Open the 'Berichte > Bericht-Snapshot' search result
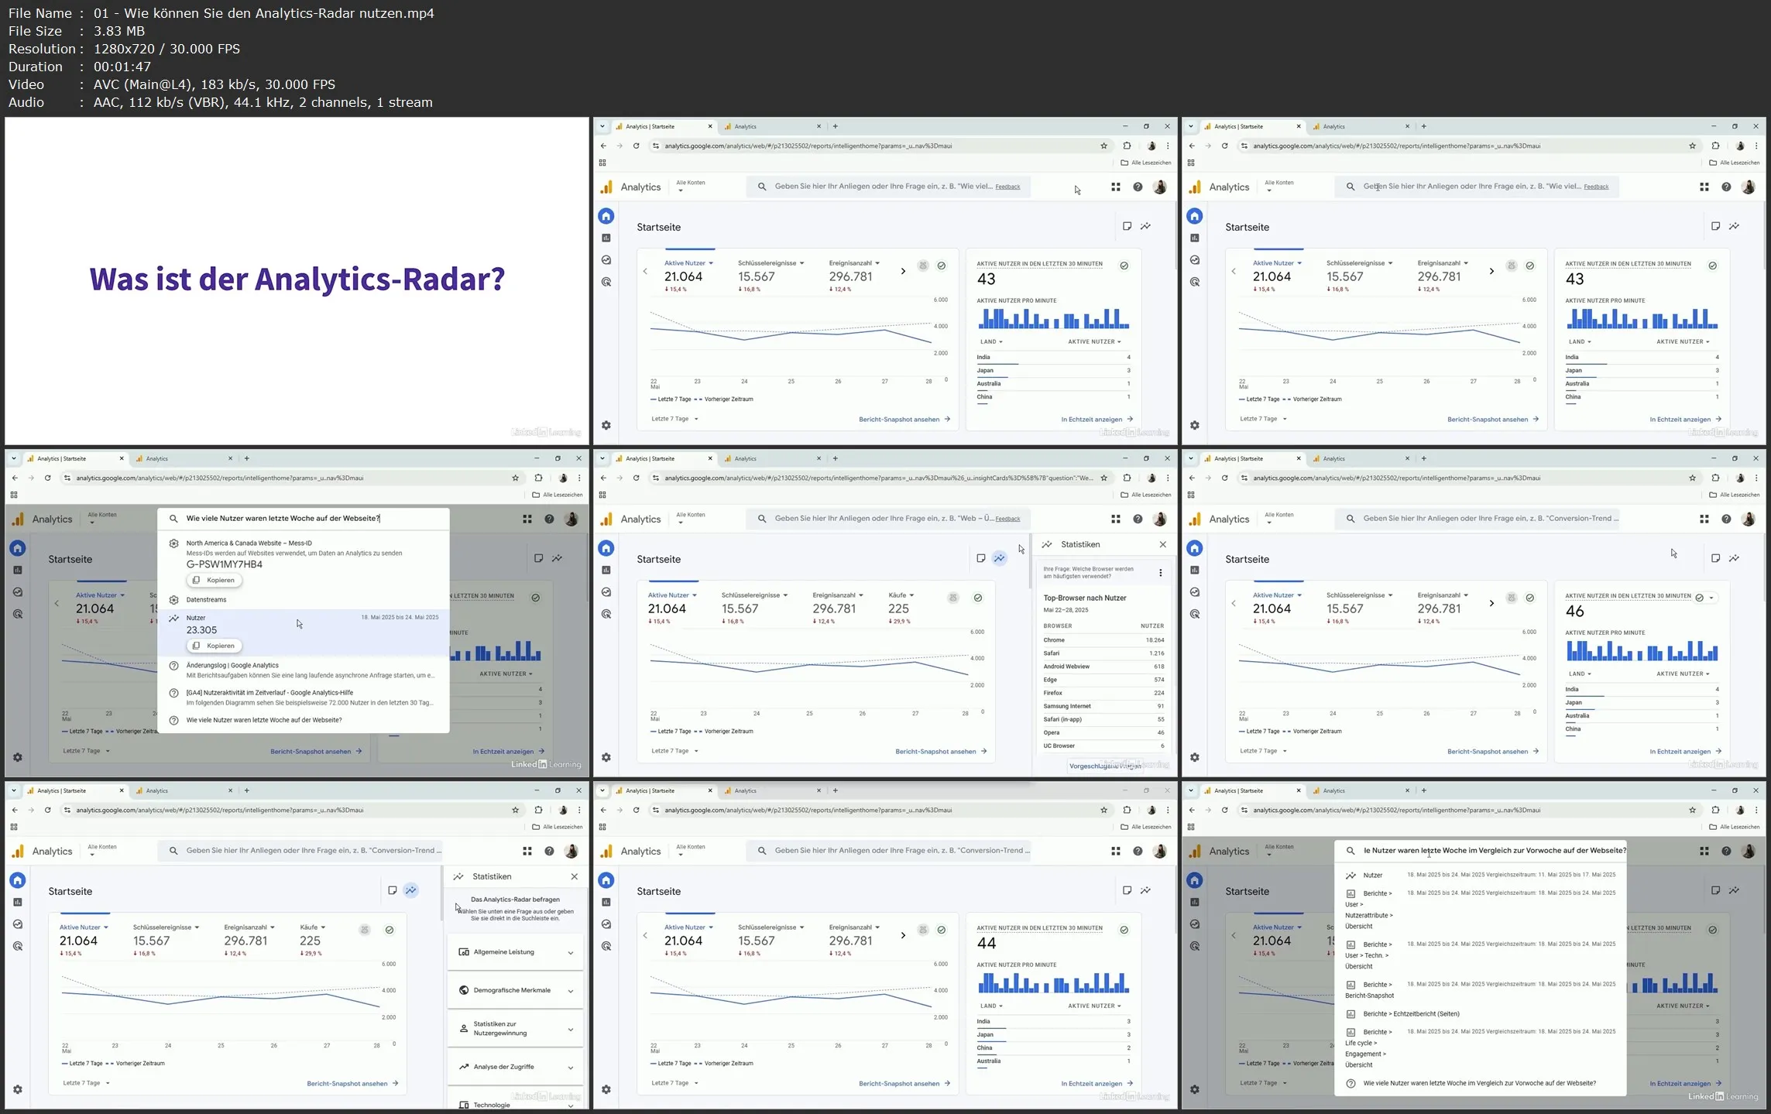Viewport: 1771px width, 1114px height. pyautogui.click(x=1480, y=990)
